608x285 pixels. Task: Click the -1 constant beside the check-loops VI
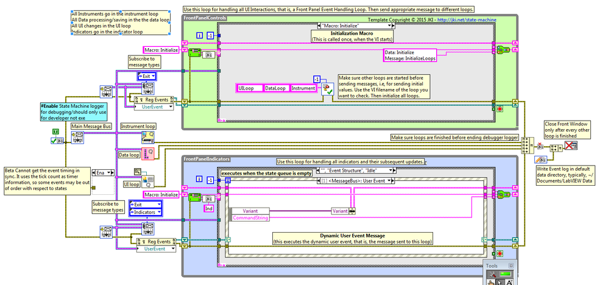coord(317,79)
